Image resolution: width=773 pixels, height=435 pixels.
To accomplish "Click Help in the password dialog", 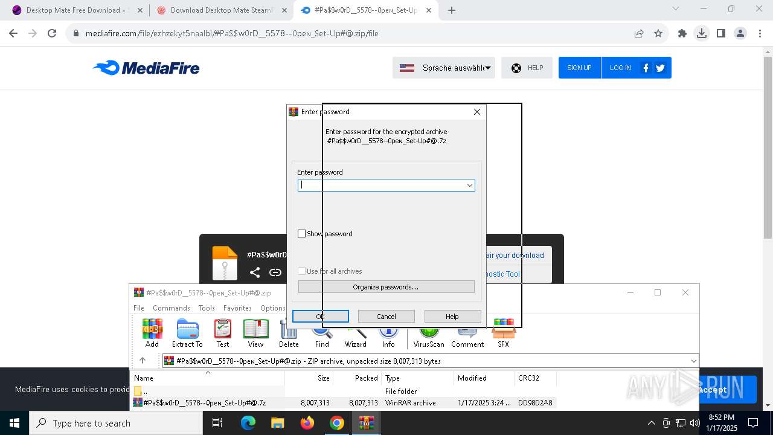I will (x=452, y=317).
